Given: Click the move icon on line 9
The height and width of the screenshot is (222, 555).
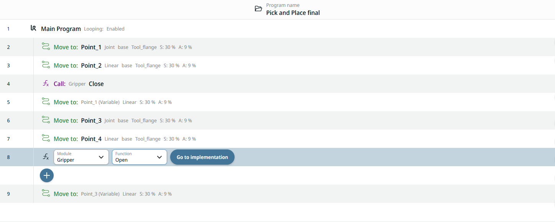Looking at the screenshot, I should click(46, 194).
